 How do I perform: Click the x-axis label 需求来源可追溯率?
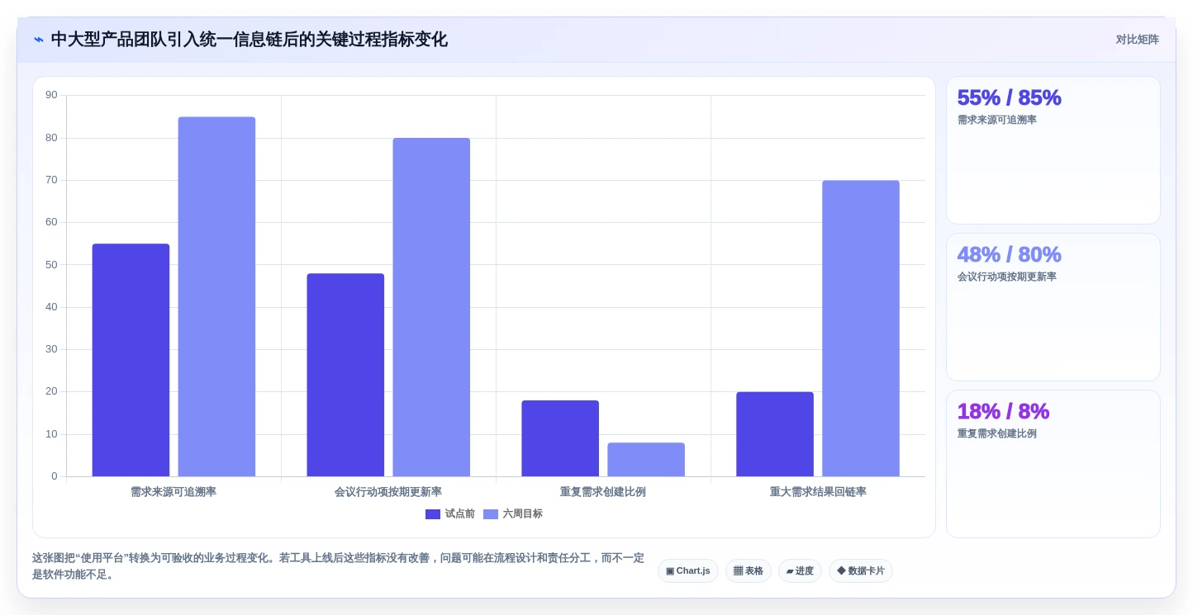coord(173,492)
